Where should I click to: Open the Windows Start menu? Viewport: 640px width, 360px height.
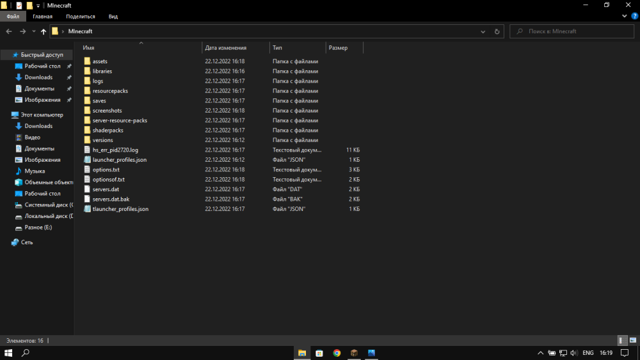pos(8,353)
